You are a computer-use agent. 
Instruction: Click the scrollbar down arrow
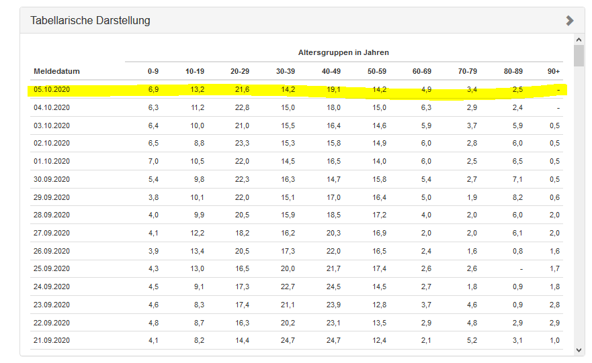tap(579, 350)
